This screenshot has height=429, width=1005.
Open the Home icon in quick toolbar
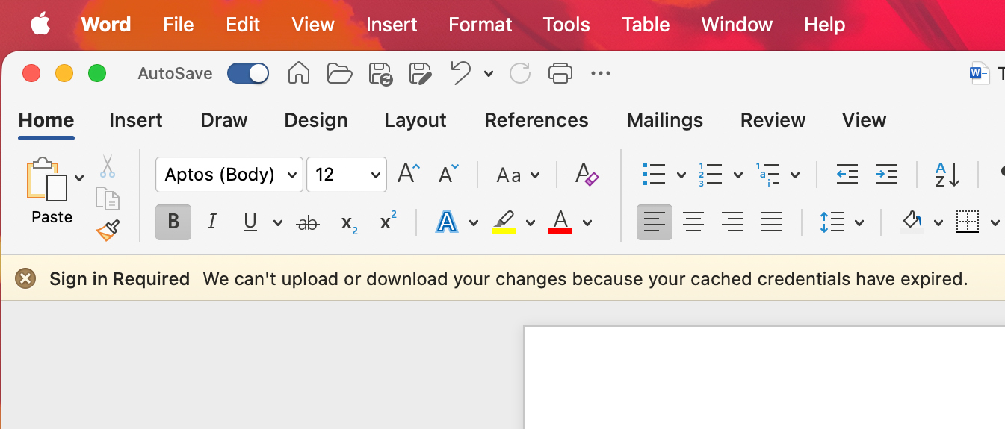[x=299, y=73]
